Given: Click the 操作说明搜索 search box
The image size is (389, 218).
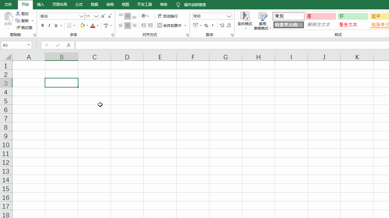Looking at the screenshot, I should pos(195,5).
